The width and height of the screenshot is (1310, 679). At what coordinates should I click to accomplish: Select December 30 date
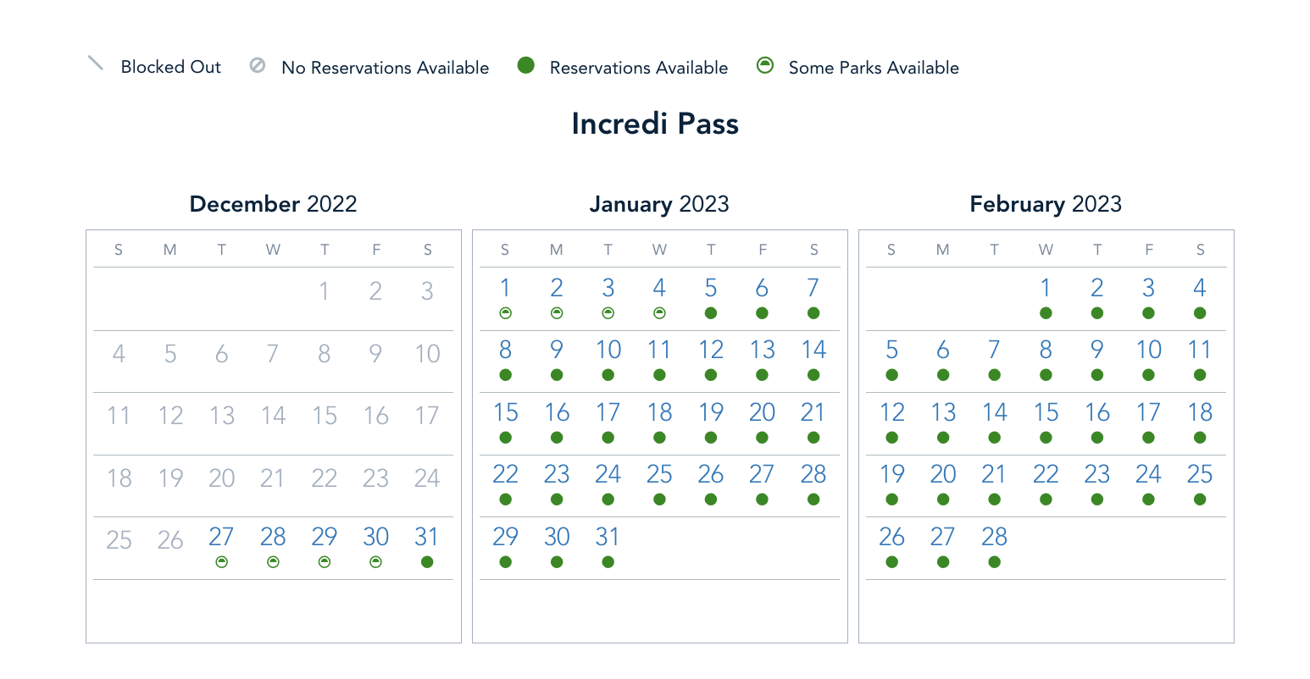pyautogui.click(x=375, y=537)
